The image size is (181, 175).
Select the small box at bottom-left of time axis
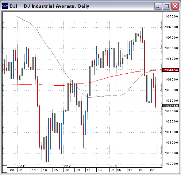click(x=5, y=169)
